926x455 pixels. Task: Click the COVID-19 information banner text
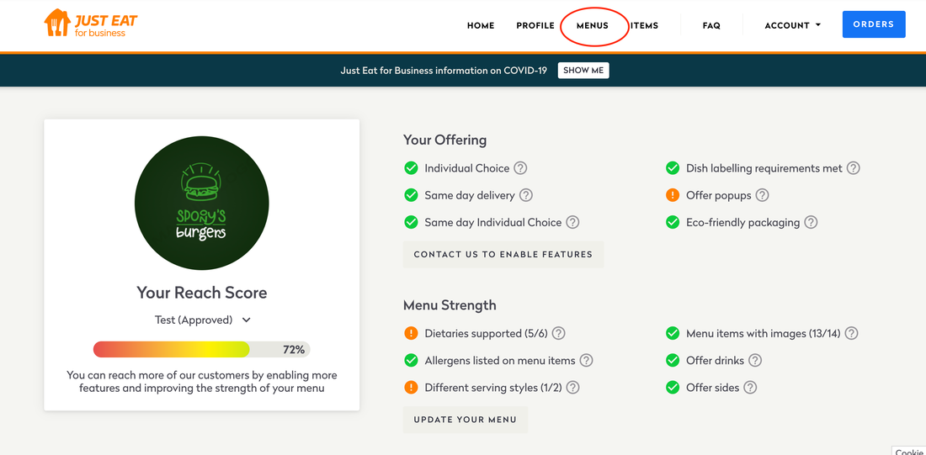click(x=444, y=71)
